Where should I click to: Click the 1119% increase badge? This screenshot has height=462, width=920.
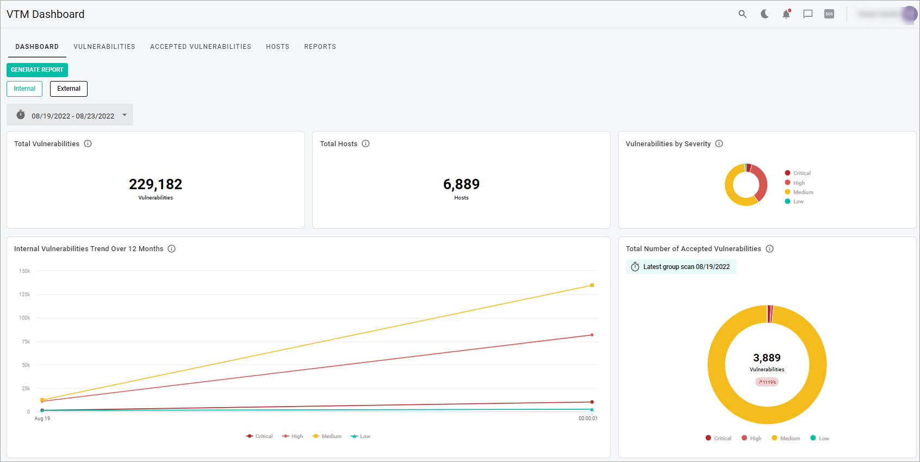[767, 382]
